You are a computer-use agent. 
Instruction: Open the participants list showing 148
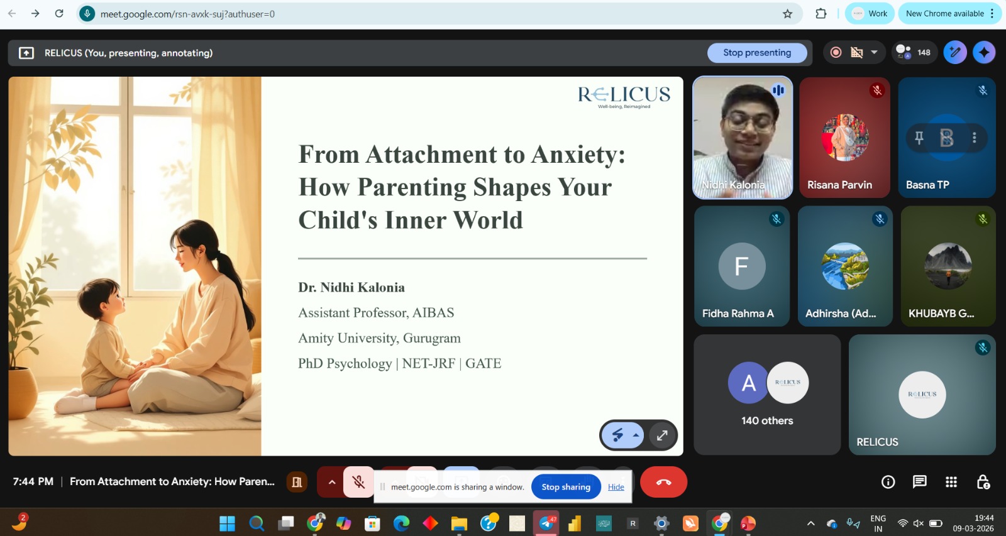(914, 53)
